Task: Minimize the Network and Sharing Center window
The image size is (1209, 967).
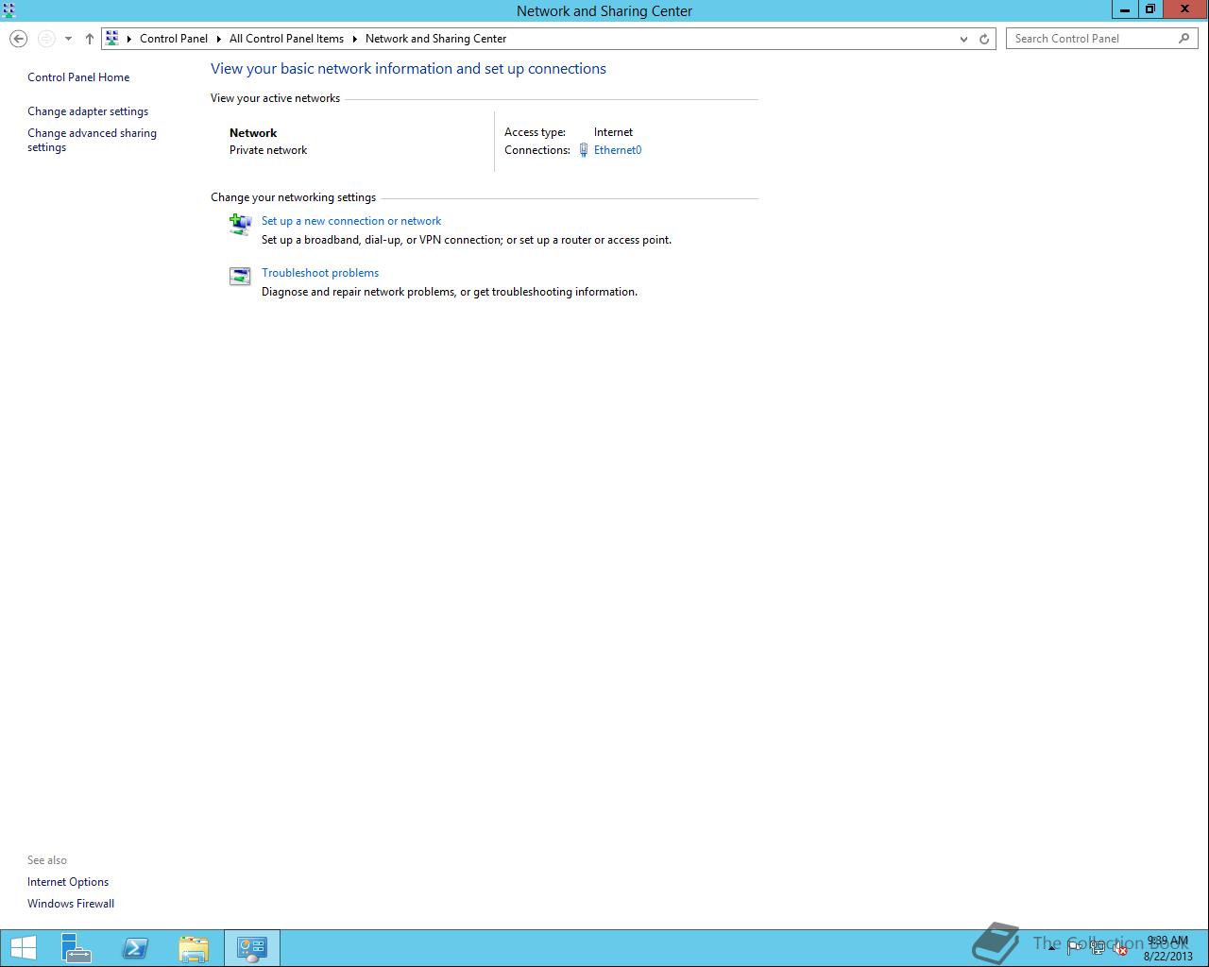Action: pos(1124,9)
